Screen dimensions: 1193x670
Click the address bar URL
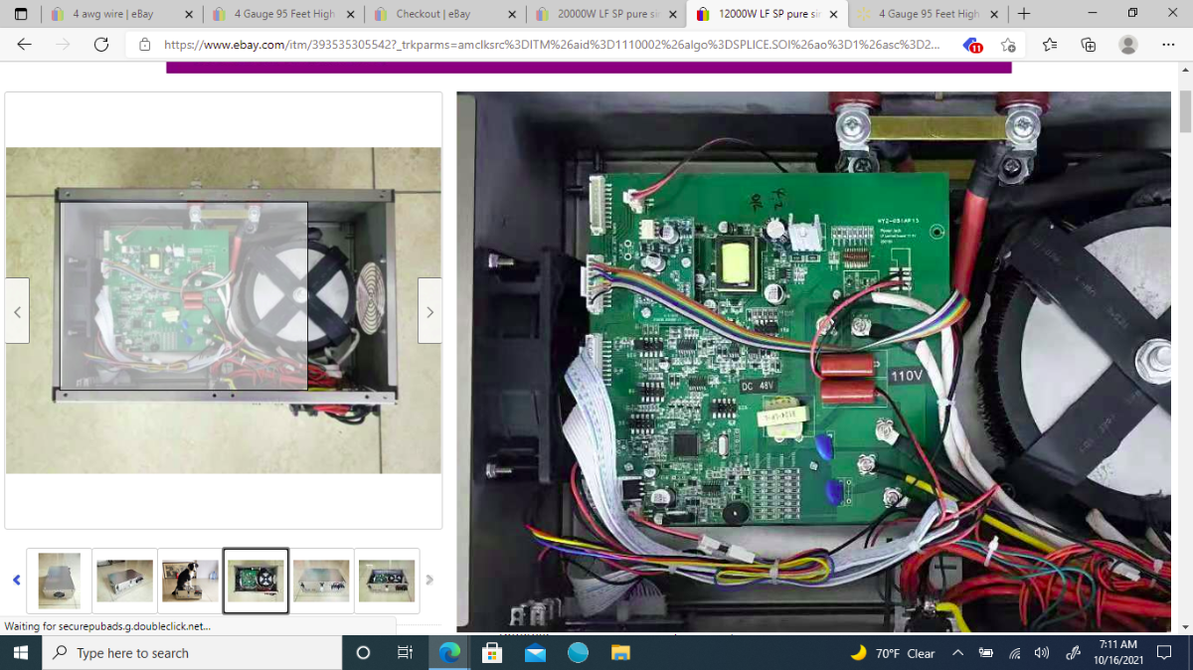click(x=552, y=45)
